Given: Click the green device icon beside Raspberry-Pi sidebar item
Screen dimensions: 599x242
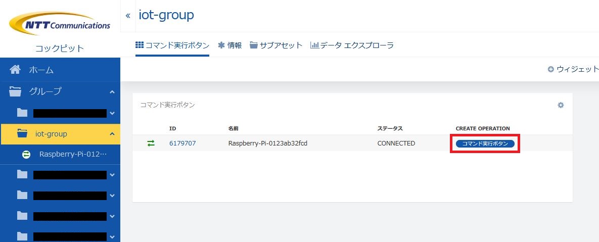Looking at the screenshot, I should 26,155.
